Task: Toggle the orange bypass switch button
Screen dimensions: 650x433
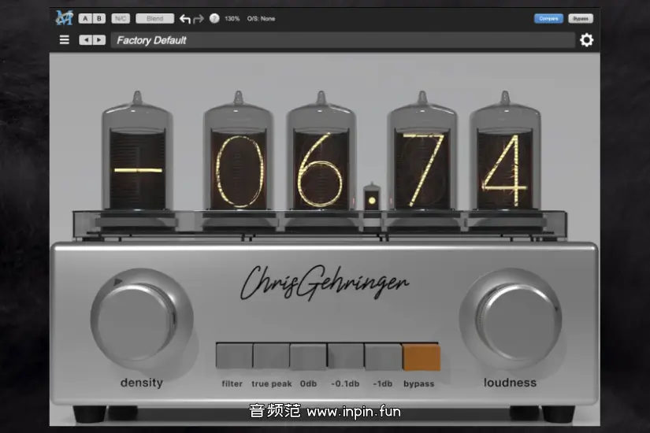Action: coord(422,357)
